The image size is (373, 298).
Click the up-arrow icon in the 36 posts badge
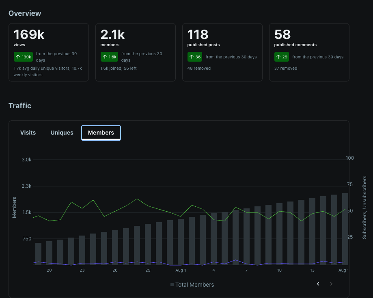tap(192, 57)
